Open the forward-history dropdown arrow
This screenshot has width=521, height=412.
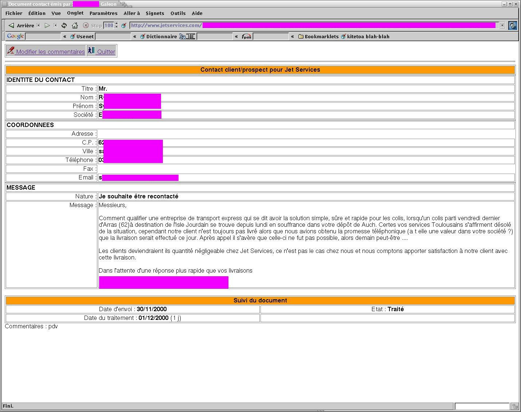tap(55, 25)
